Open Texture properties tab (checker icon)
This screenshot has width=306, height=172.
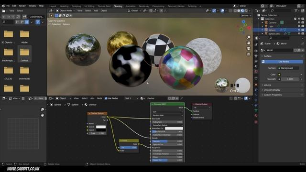[256, 122]
